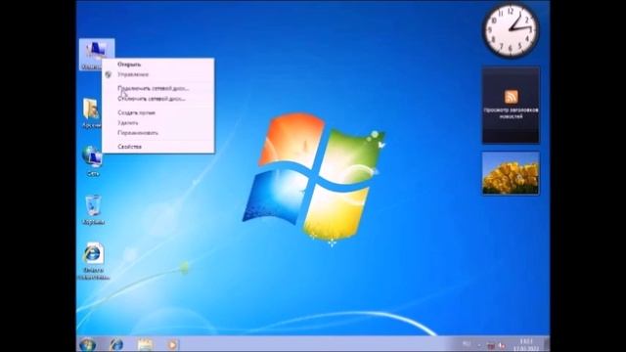Choose "Создать ярлык" in the context menu
This screenshot has width=626, height=352.
(158, 112)
